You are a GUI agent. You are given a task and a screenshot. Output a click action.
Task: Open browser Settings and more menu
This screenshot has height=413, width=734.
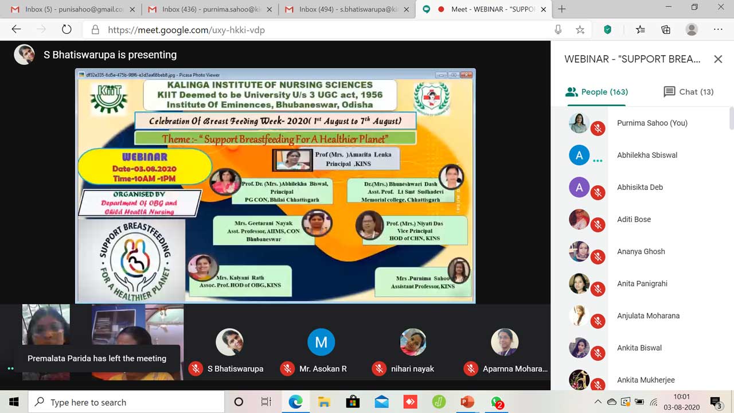[718, 30]
